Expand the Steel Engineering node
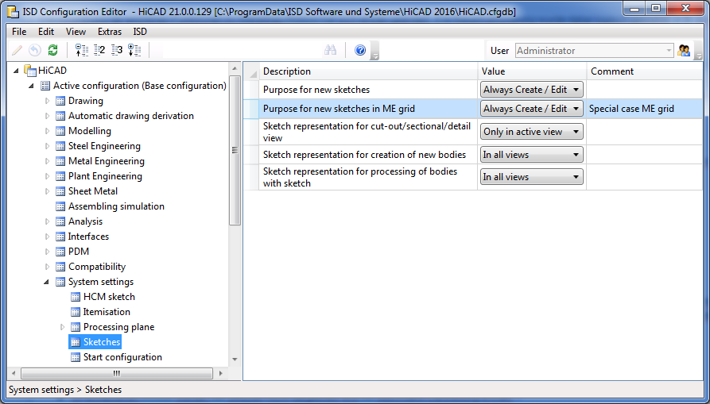The width and height of the screenshot is (710, 404). tap(47, 146)
